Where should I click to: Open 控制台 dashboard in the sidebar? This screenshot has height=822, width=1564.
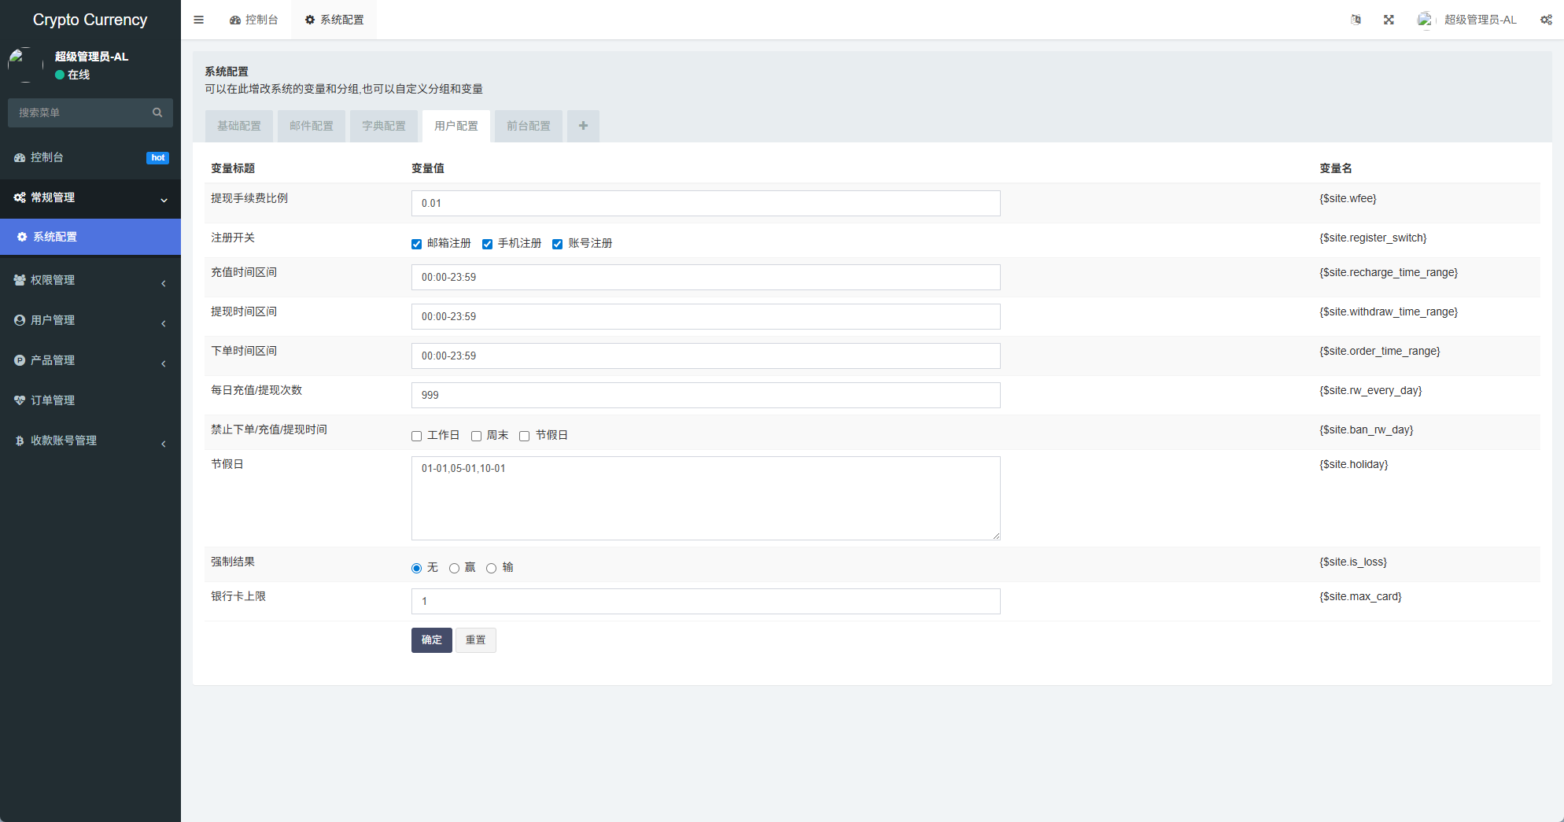[x=47, y=157]
